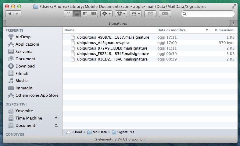
Task: Click the oggi 11:11 date cell
Action: [x=167, y=48]
